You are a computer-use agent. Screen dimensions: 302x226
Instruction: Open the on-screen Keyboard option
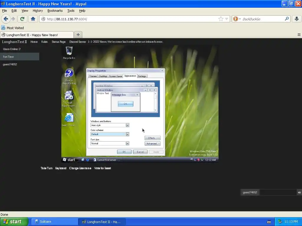click(x=61, y=168)
